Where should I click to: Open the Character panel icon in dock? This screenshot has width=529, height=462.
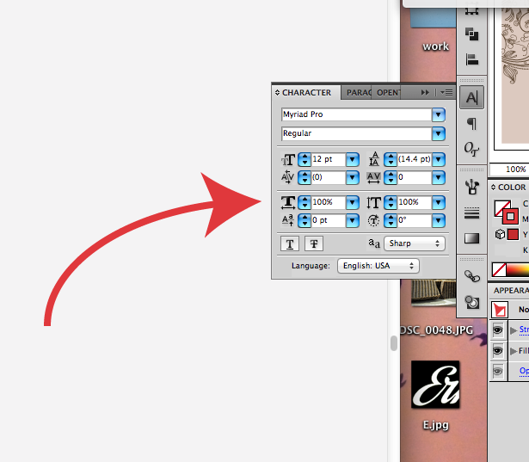point(471,97)
